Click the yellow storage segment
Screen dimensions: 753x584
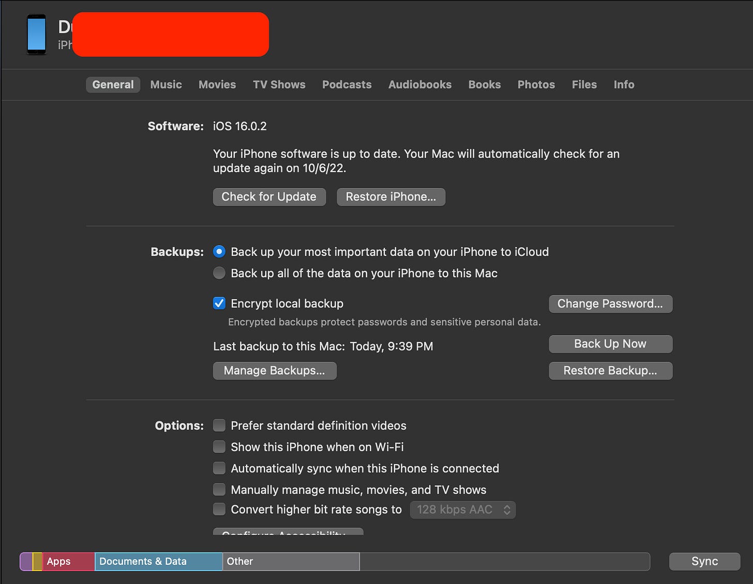(x=37, y=561)
